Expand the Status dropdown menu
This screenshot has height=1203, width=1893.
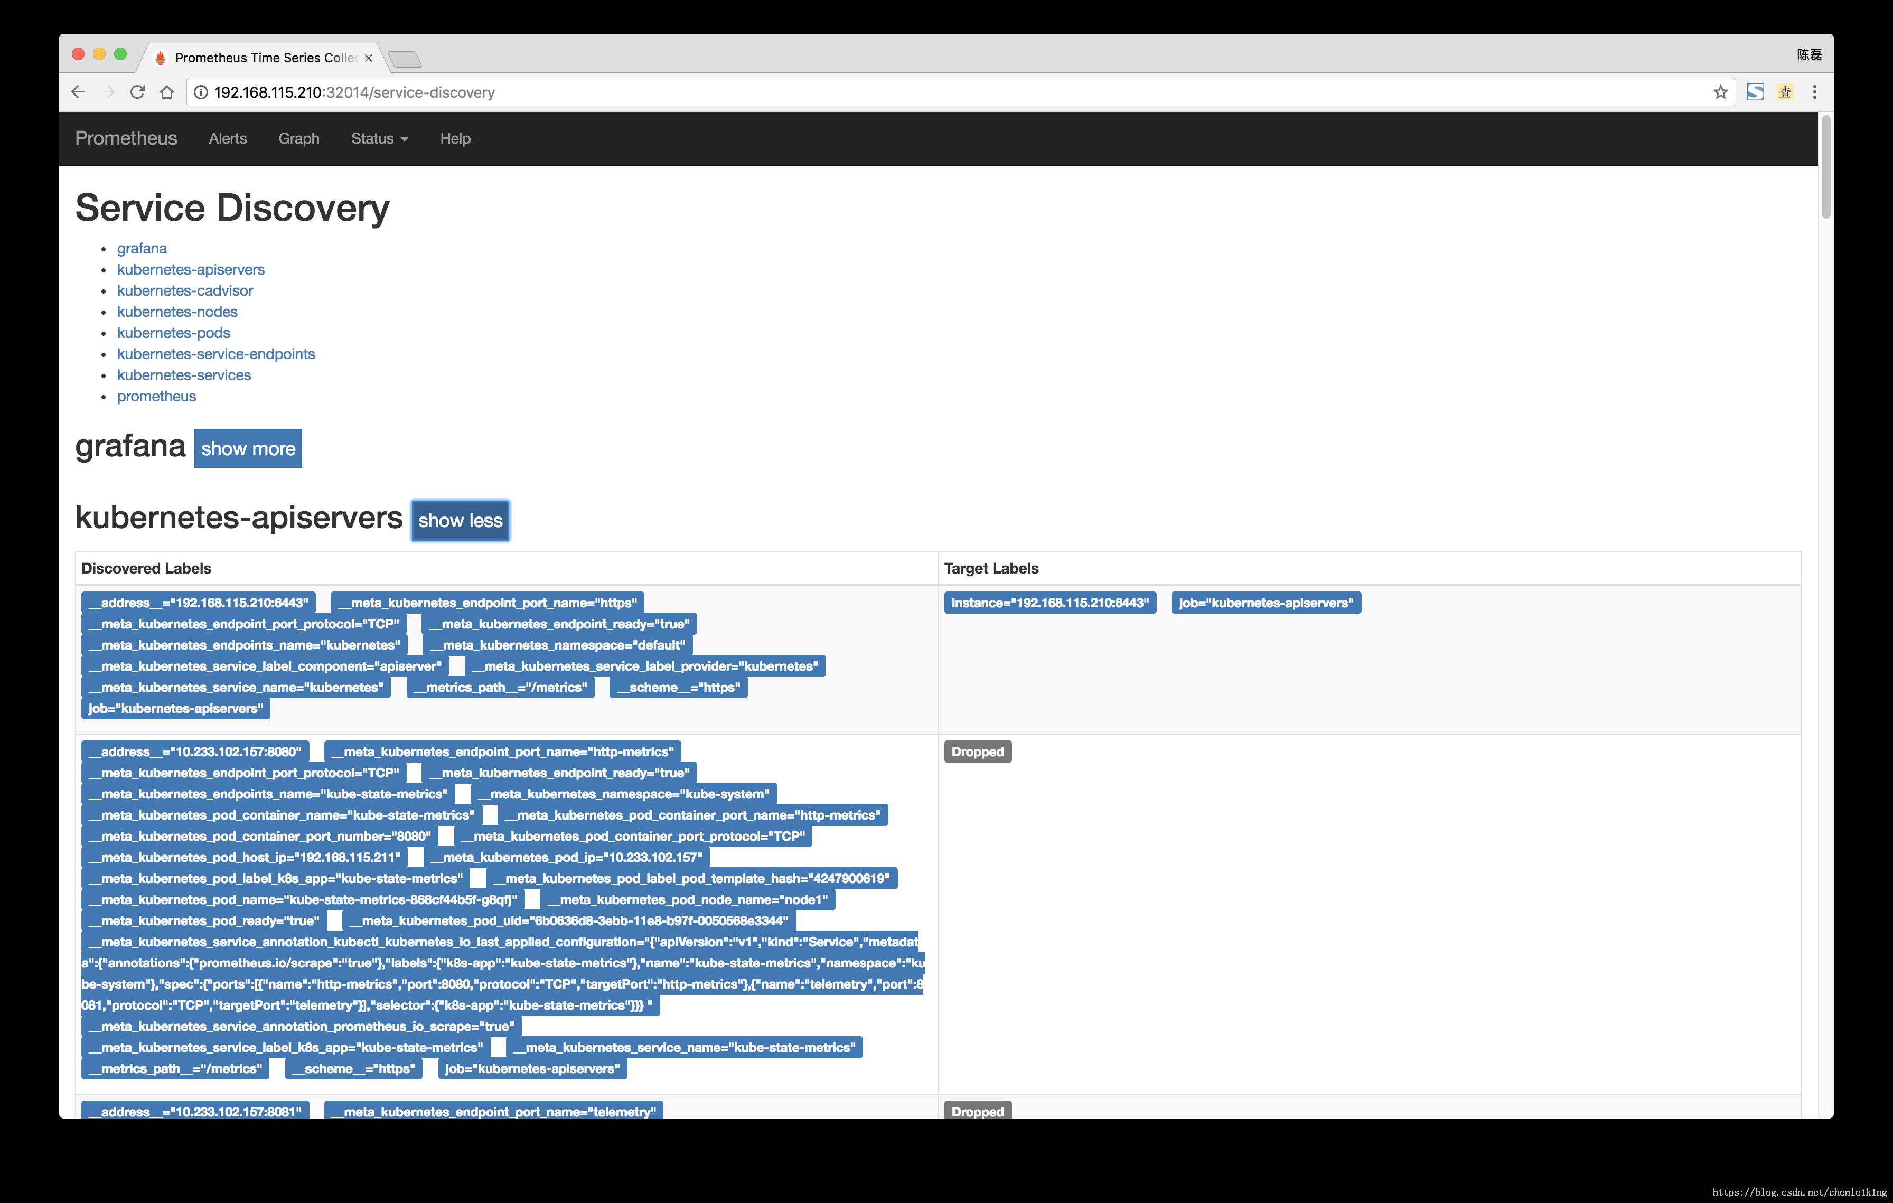pos(380,138)
